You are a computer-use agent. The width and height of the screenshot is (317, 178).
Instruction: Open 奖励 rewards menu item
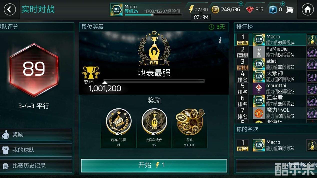36,135
